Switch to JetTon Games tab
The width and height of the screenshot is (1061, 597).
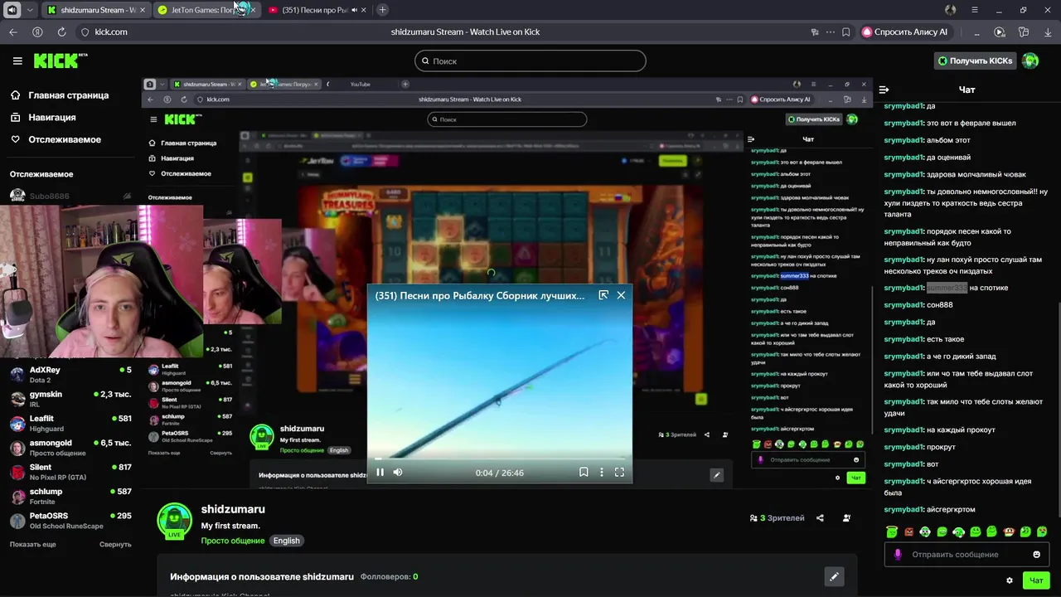click(206, 10)
